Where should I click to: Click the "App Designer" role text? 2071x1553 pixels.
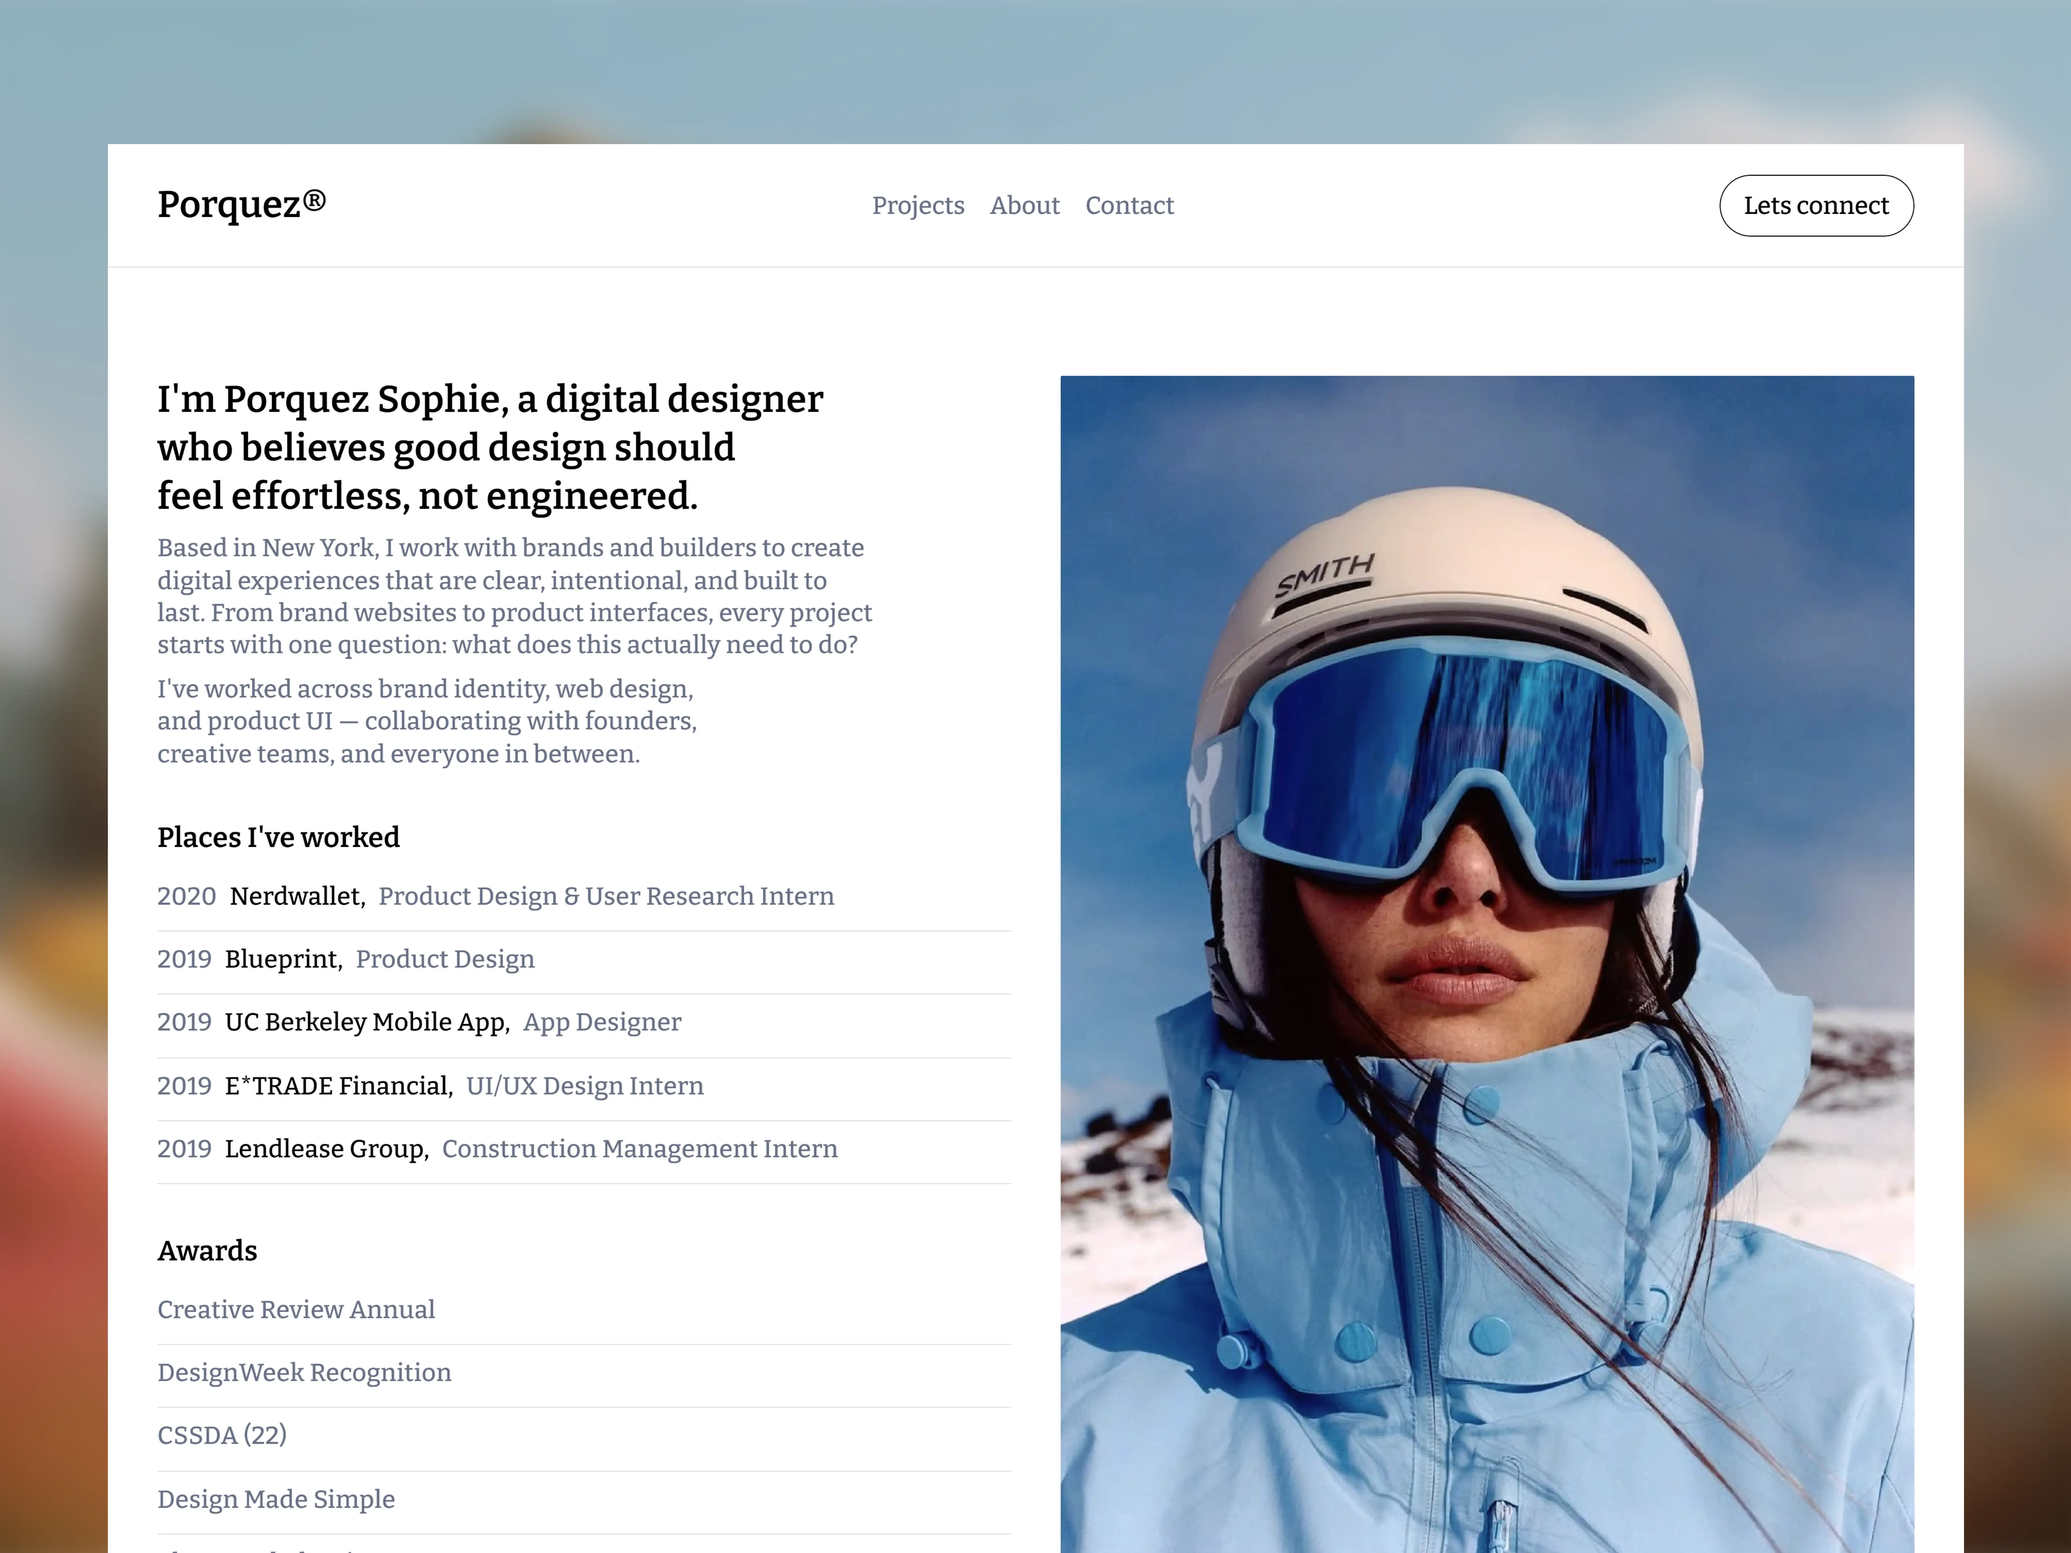point(602,1022)
